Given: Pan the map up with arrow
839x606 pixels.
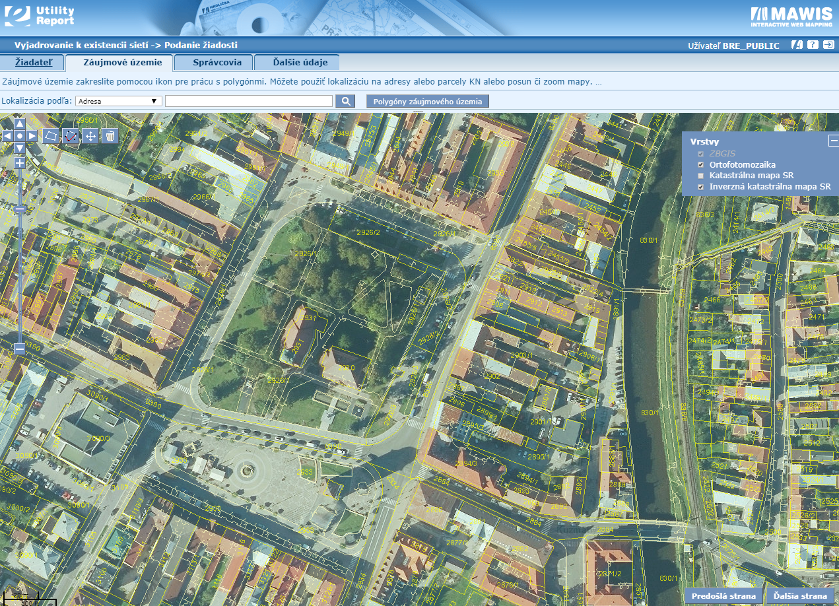Looking at the screenshot, I should [x=20, y=123].
